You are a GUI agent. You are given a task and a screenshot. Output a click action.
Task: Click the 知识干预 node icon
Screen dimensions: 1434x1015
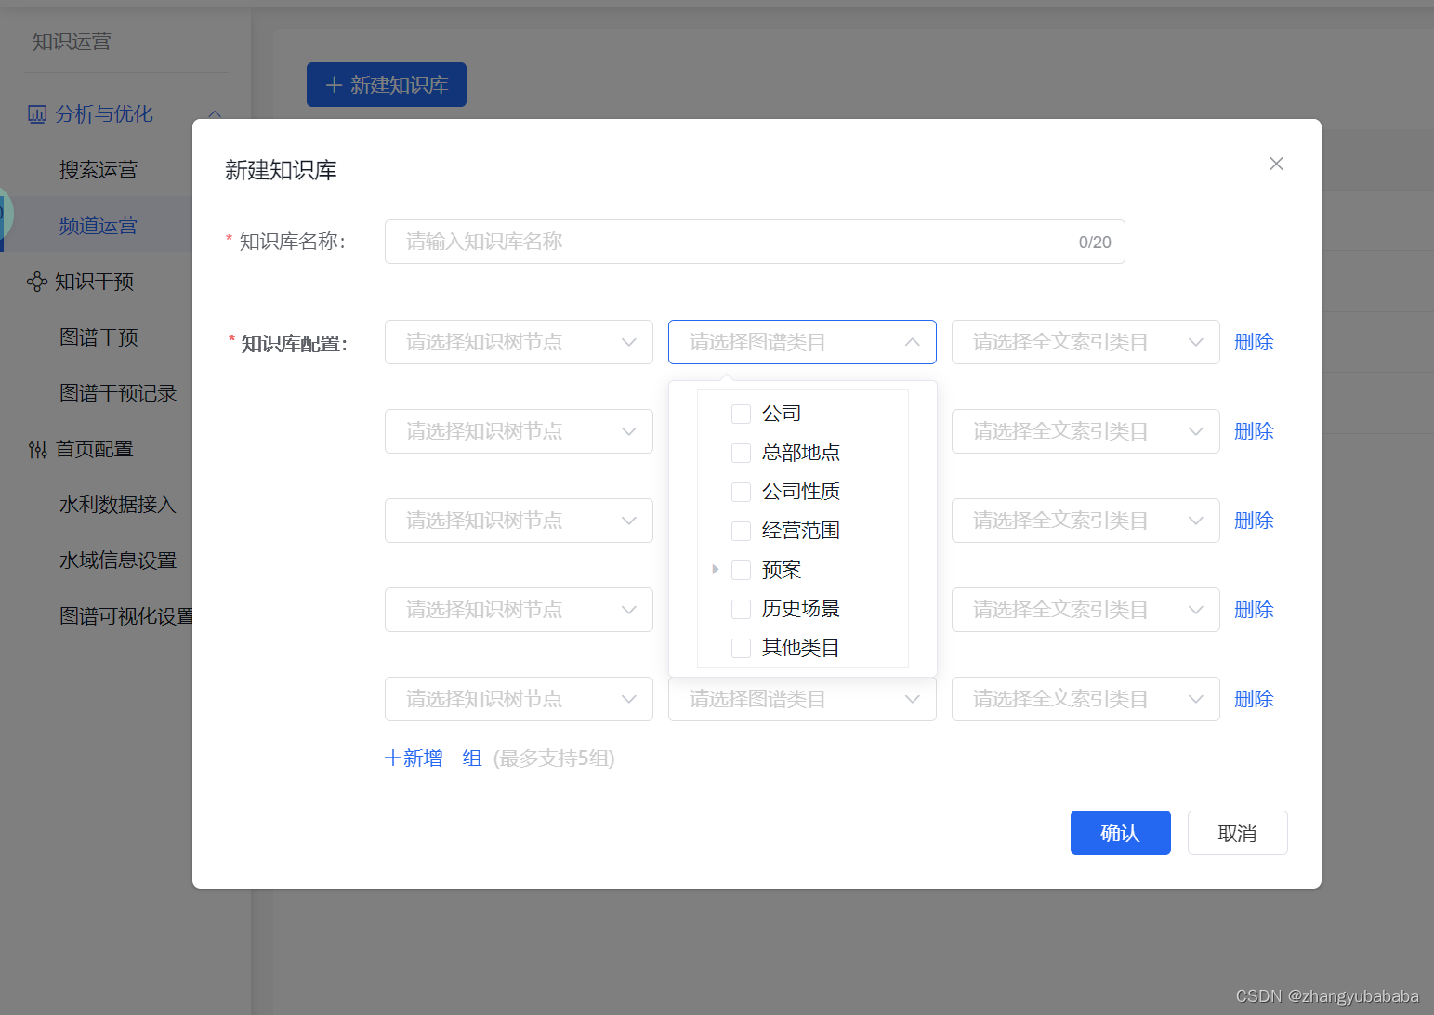(37, 282)
